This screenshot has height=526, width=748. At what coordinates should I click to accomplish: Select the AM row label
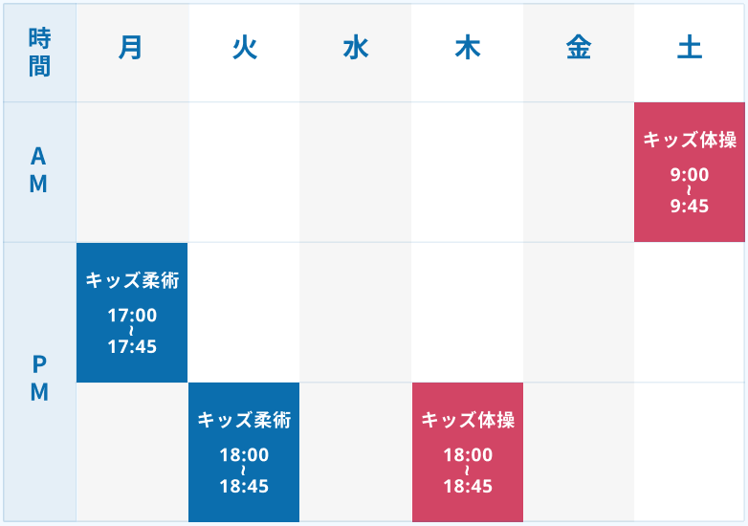coord(39,171)
